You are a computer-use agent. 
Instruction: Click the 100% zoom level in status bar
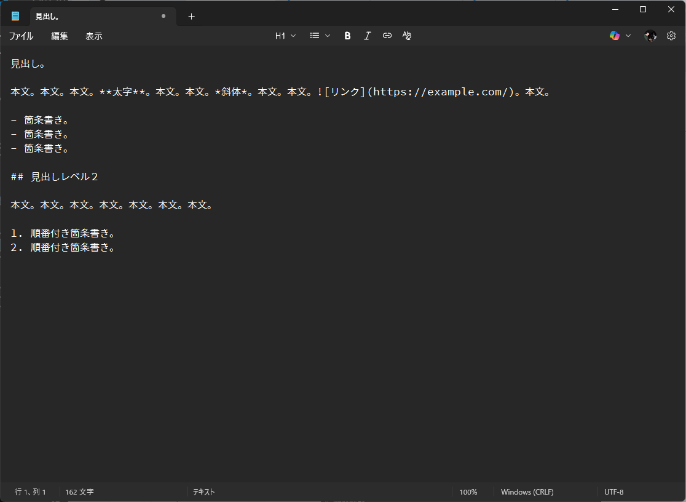coord(468,492)
